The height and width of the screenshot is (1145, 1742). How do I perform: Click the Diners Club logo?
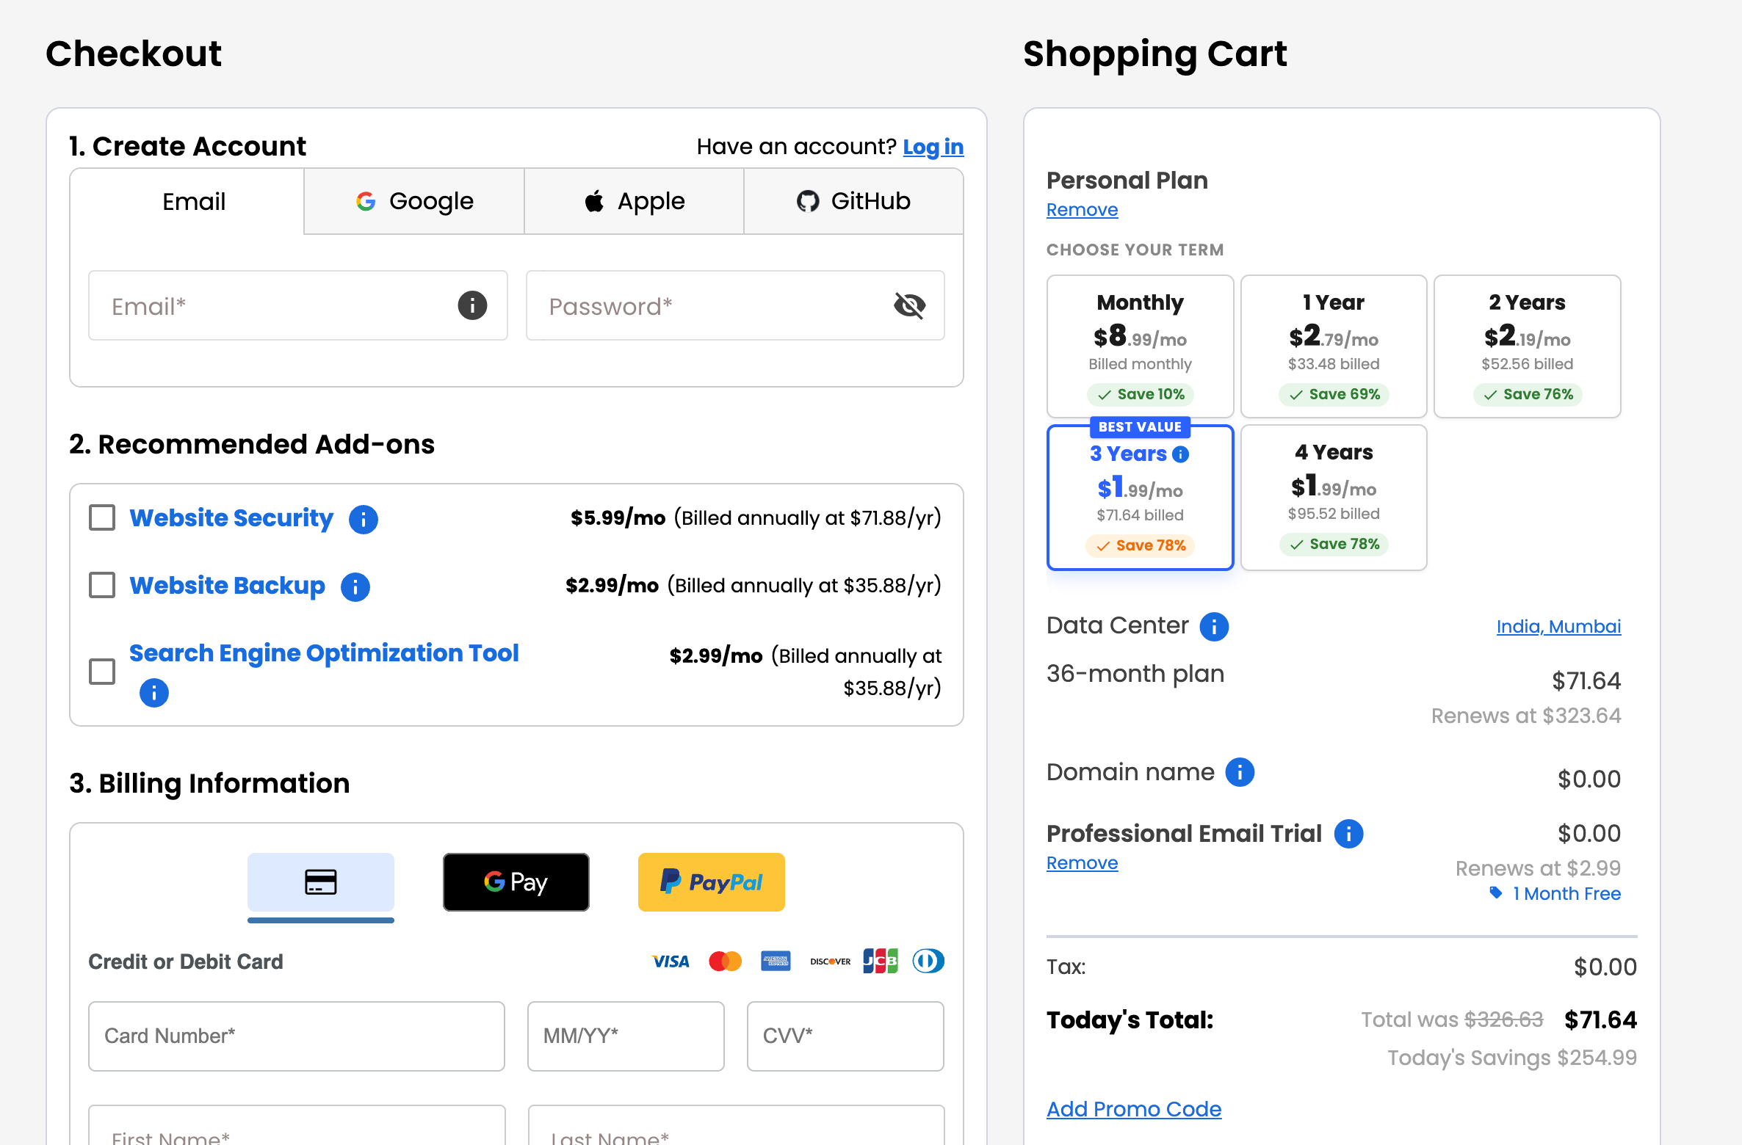(x=928, y=961)
